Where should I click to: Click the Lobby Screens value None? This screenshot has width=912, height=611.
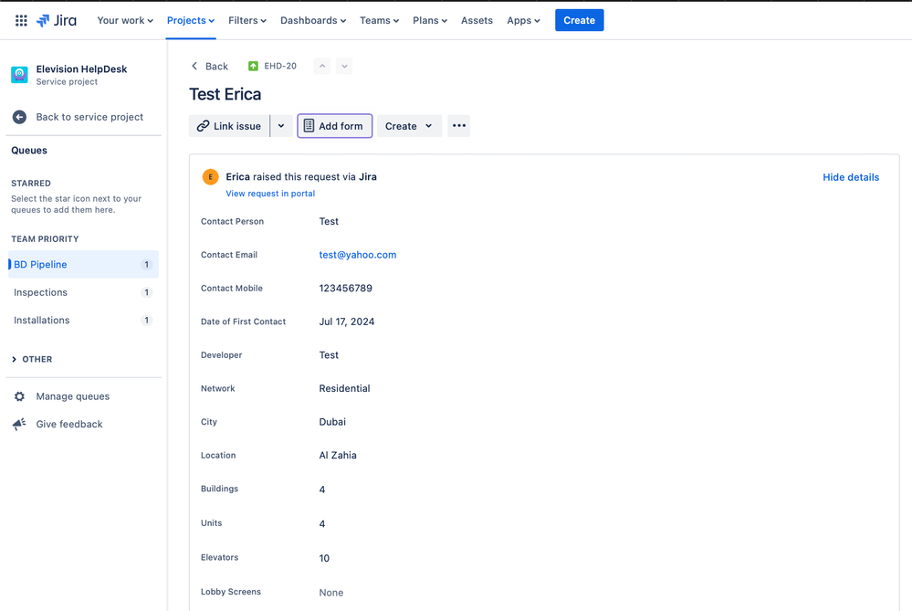coord(331,593)
